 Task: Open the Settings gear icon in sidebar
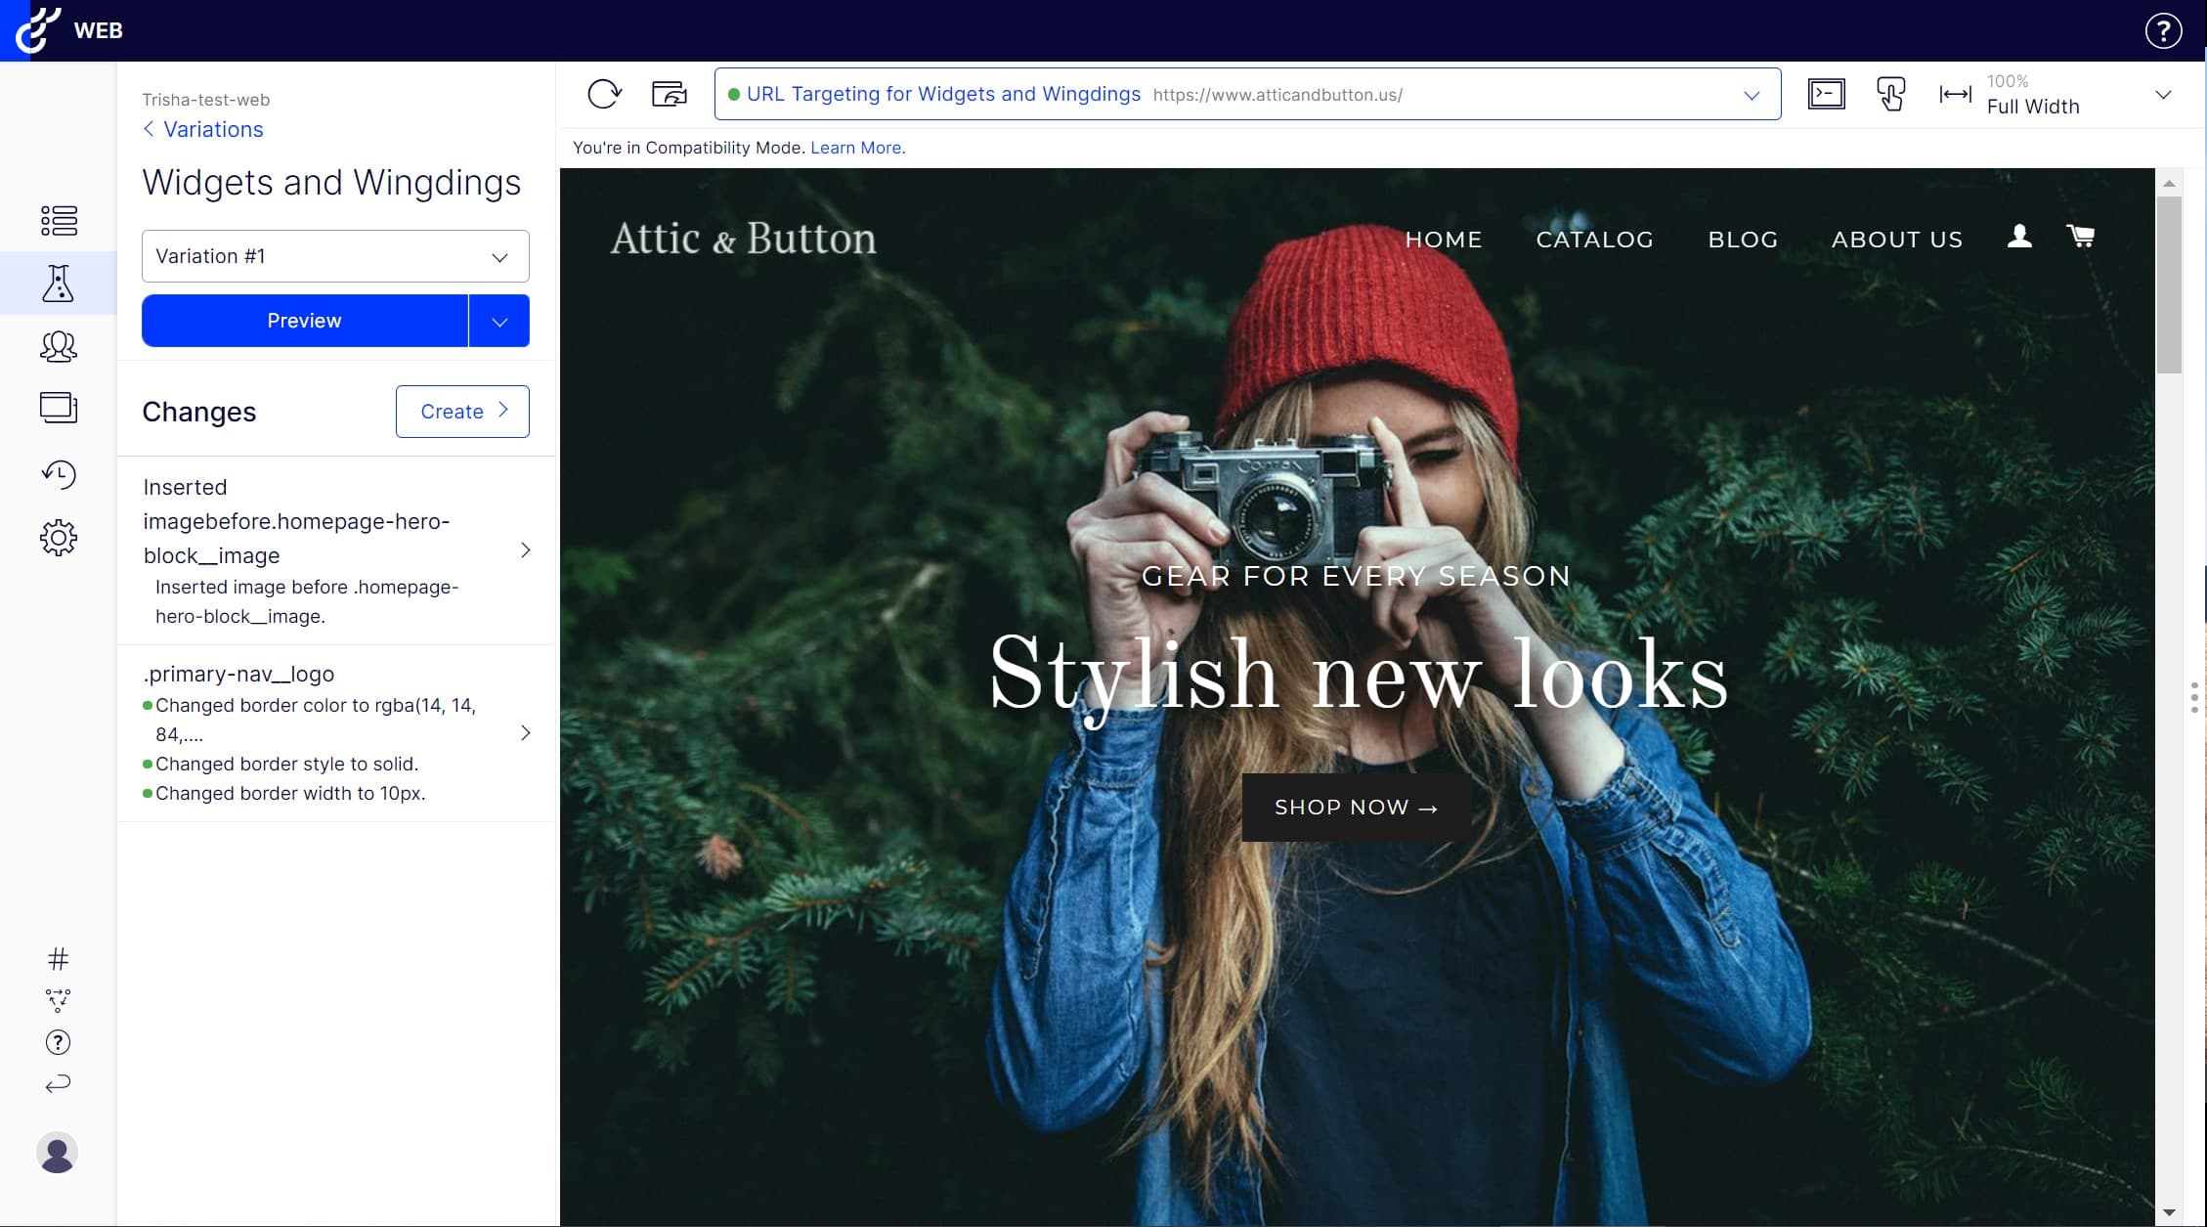pos(59,538)
